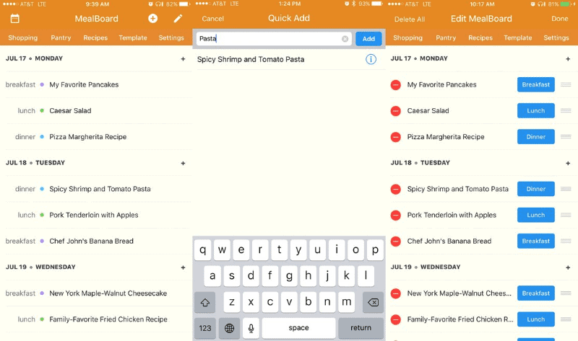Open Pantry tab in MealBoard screen

coord(61,38)
